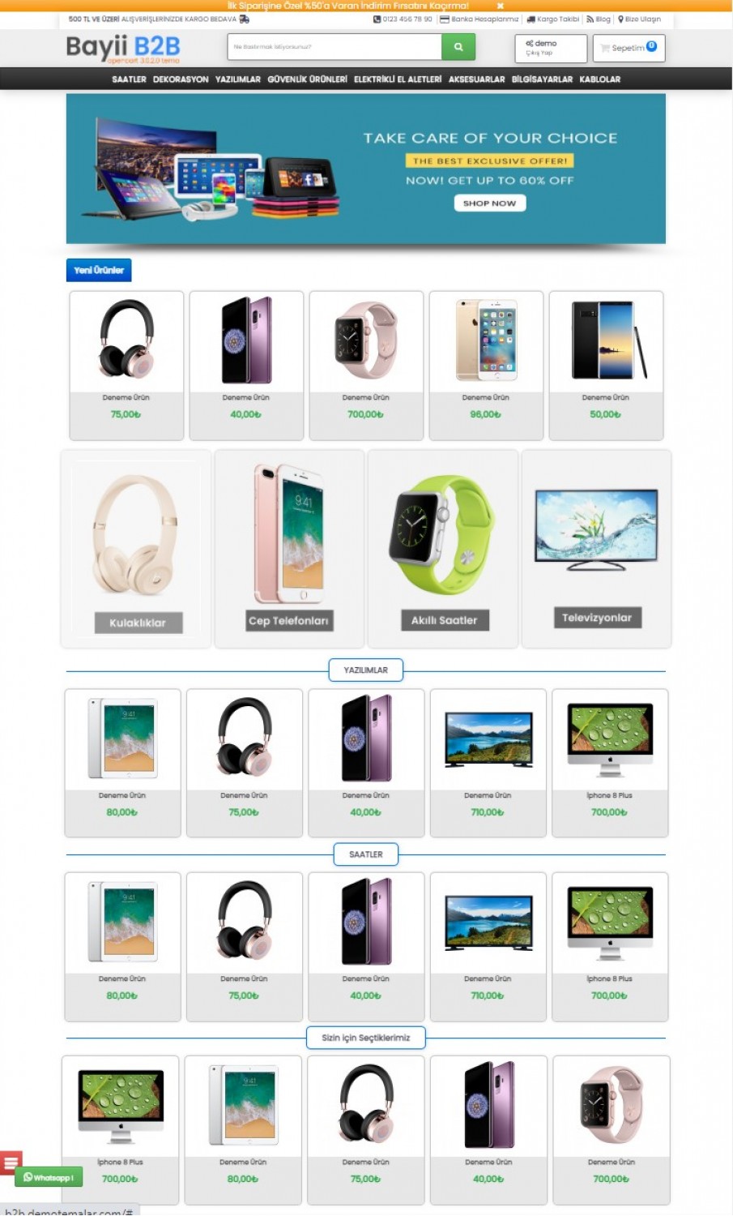Select the BİLGİSAYARLAR menu item
This screenshot has height=1216, width=733.
coord(542,79)
